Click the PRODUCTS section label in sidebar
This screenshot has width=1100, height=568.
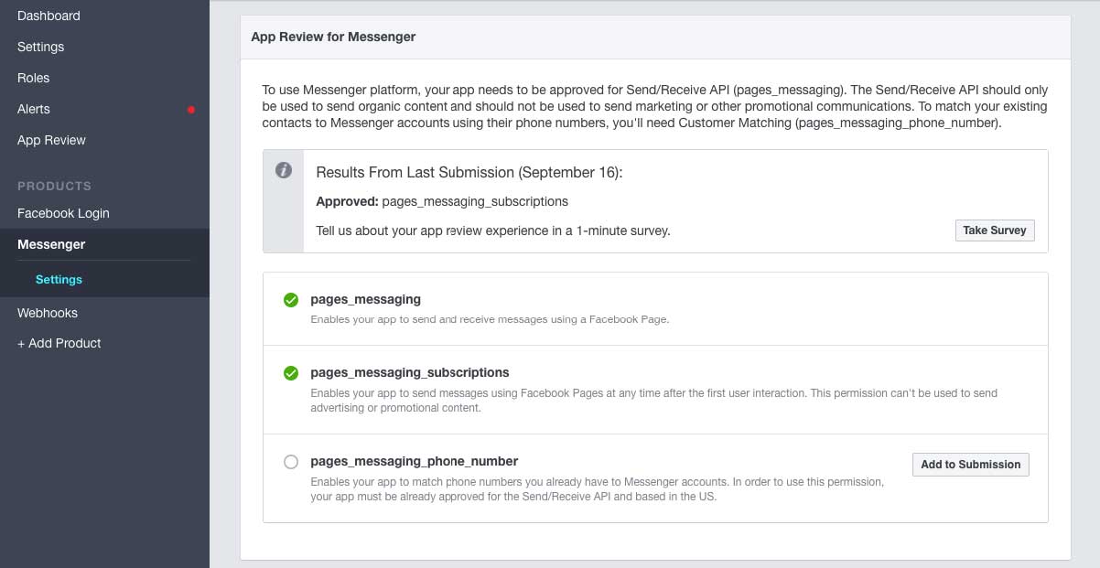point(54,186)
